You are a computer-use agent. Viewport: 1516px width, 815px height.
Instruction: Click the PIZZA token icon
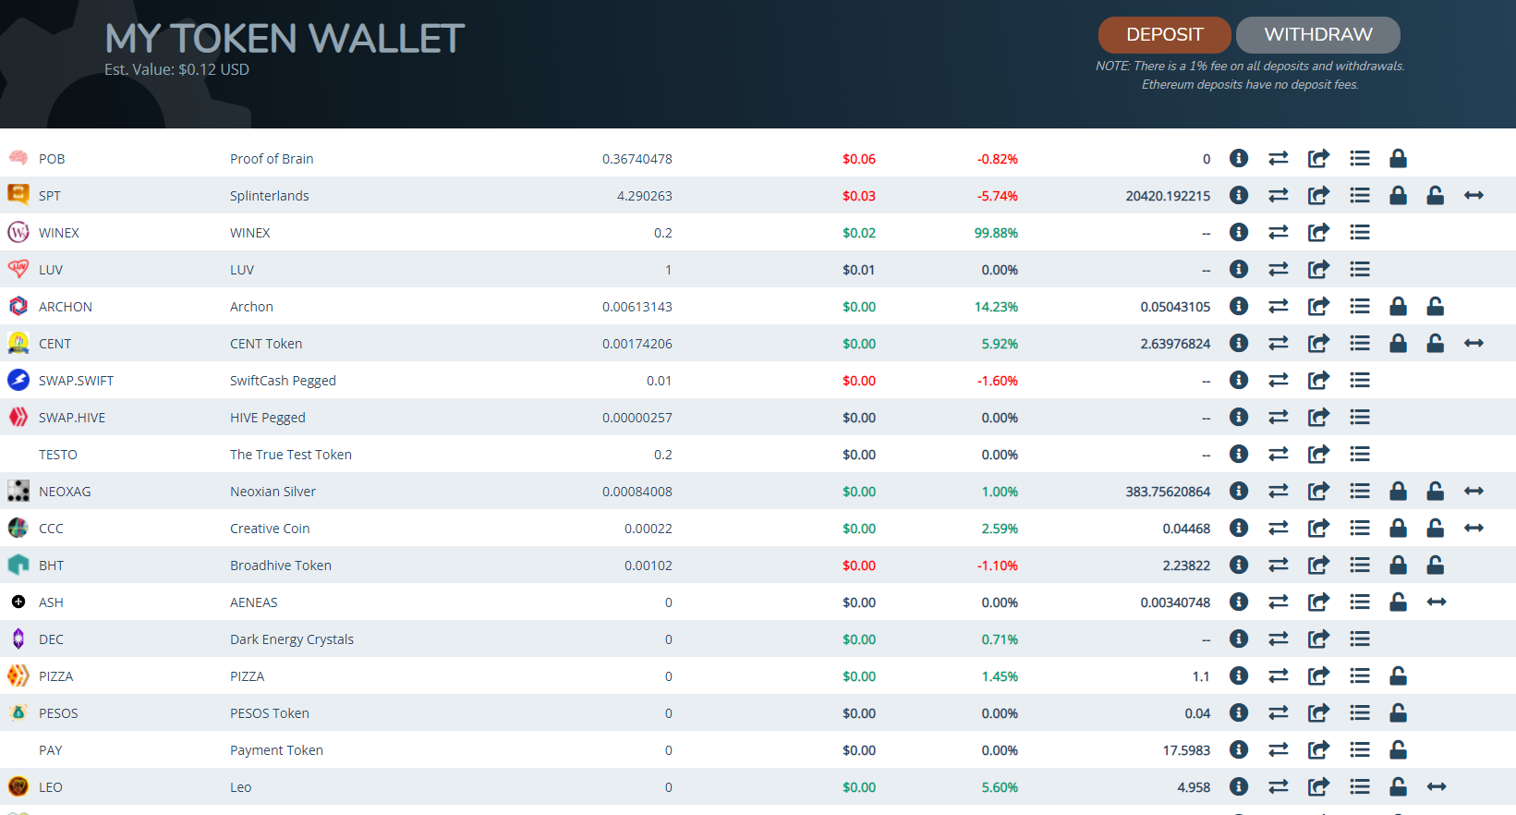[18, 675]
